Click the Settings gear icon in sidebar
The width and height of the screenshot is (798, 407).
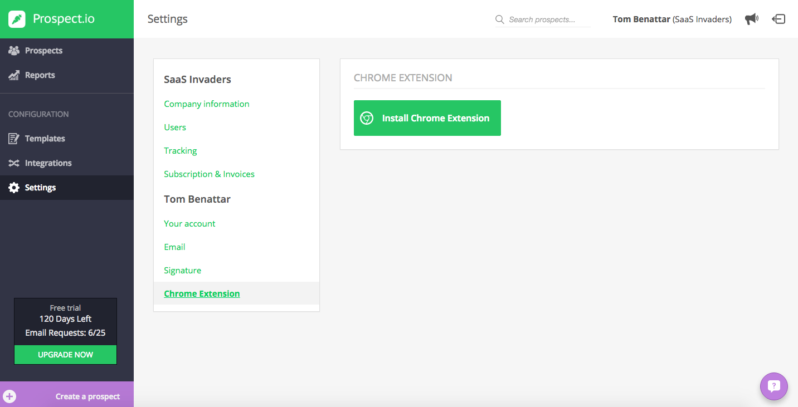tap(14, 188)
